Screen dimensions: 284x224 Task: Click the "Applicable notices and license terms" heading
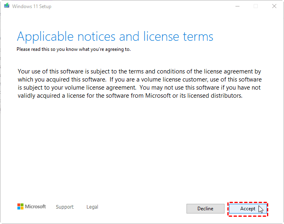tap(115, 37)
